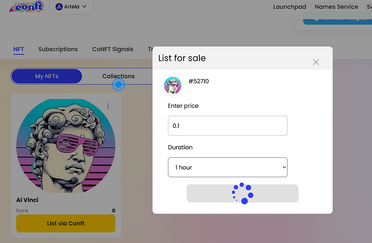Close the List for sale dialog

pyautogui.click(x=316, y=62)
